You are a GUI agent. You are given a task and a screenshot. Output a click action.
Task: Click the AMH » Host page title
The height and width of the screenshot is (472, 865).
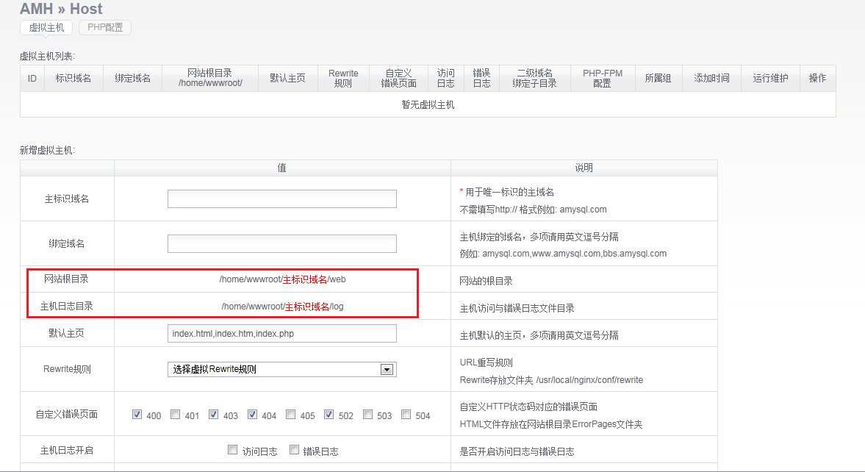pos(61,10)
